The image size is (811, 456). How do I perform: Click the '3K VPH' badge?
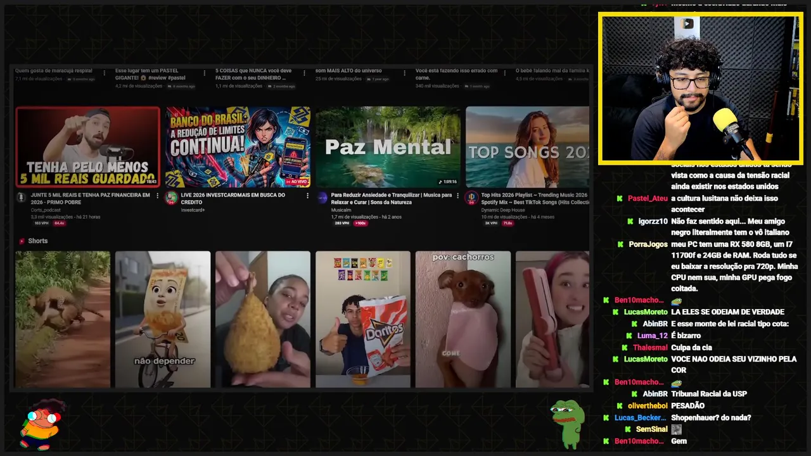click(491, 223)
